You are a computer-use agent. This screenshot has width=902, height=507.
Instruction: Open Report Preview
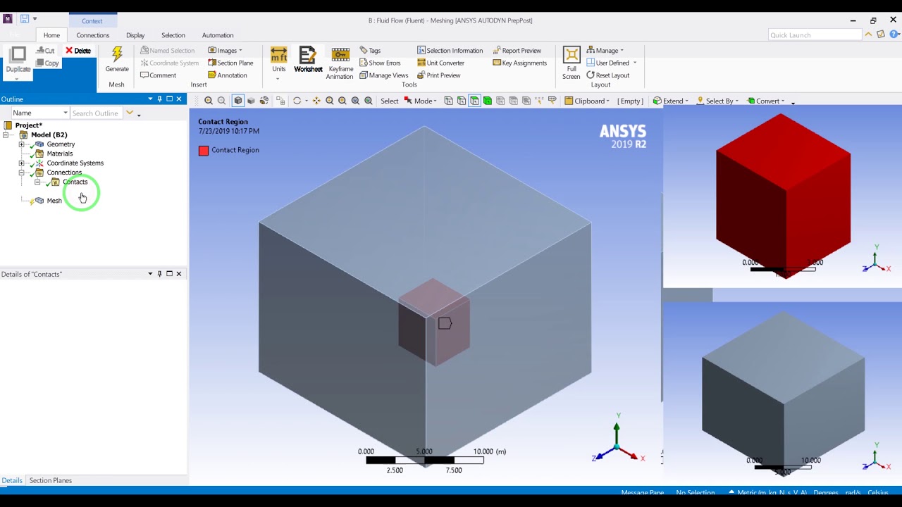pyautogui.click(x=517, y=51)
